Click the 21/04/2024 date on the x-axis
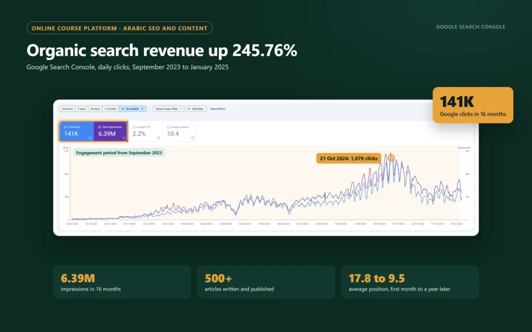The width and height of the screenshot is (532, 332). (245, 224)
